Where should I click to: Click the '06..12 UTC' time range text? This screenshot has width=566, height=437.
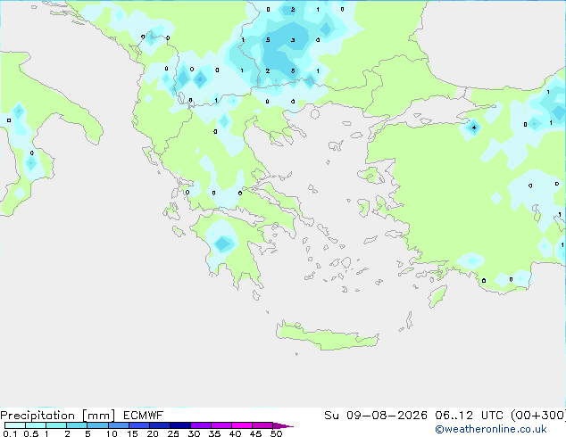click(470, 416)
